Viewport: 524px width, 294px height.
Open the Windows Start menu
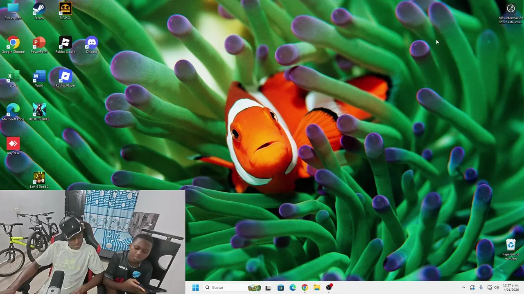(195, 287)
